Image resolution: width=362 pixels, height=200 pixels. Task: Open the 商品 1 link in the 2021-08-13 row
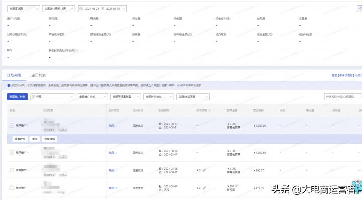pyautogui.click(x=113, y=126)
